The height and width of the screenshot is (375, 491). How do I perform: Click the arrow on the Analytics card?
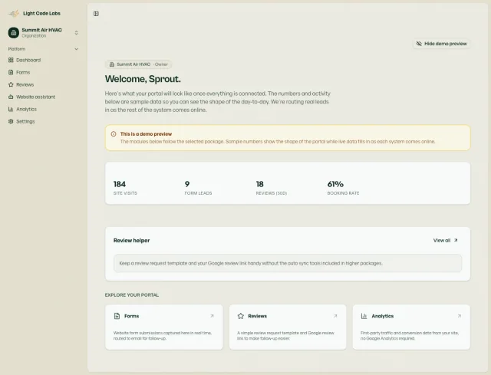point(459,316)
